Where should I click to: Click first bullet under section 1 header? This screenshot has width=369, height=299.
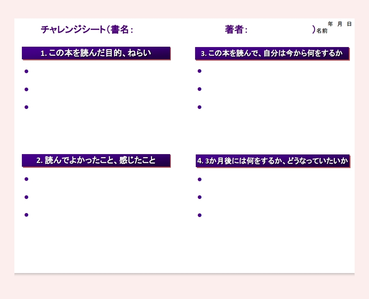coord(26,71)
